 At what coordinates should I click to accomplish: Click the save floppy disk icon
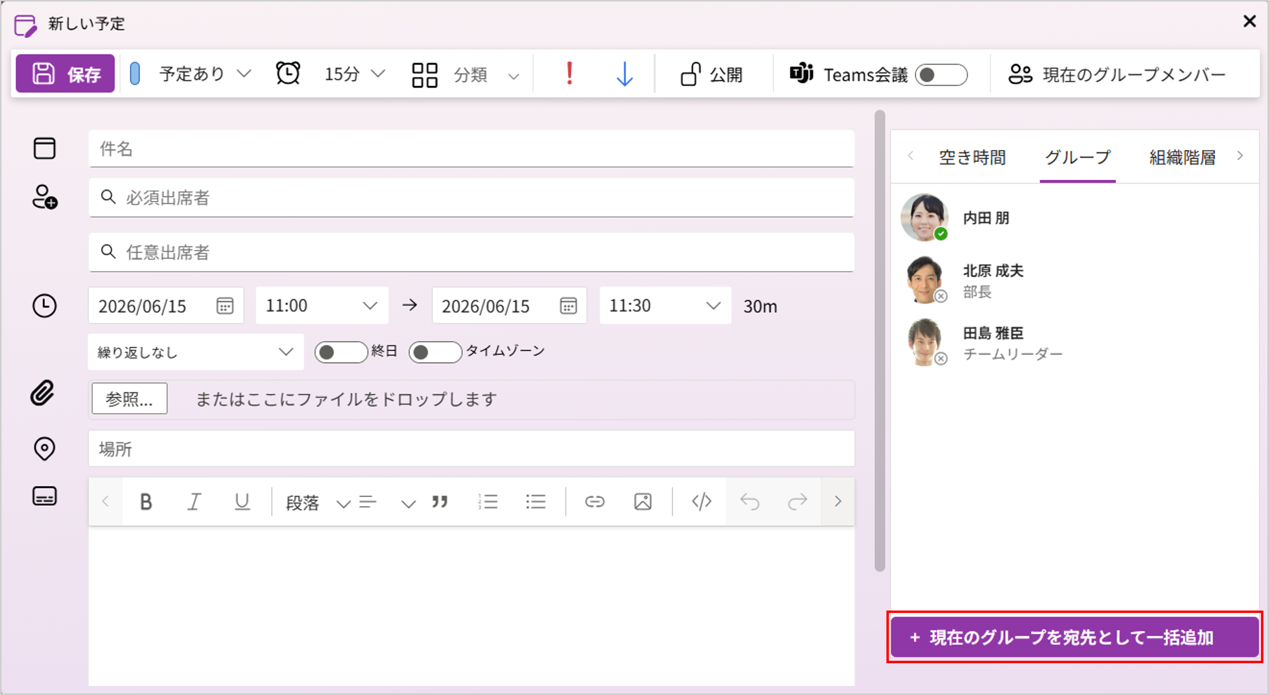pyautogui.click(x=43, y=74)
